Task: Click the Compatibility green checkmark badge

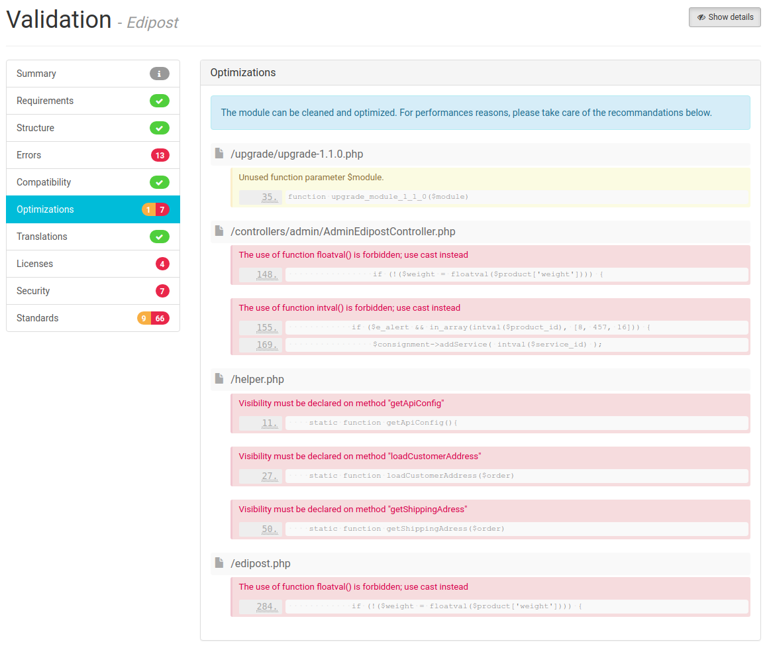Action: (x=160, y=182)
